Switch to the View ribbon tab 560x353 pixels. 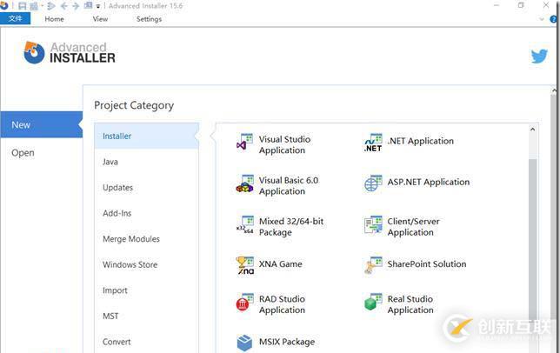[100, 19]
